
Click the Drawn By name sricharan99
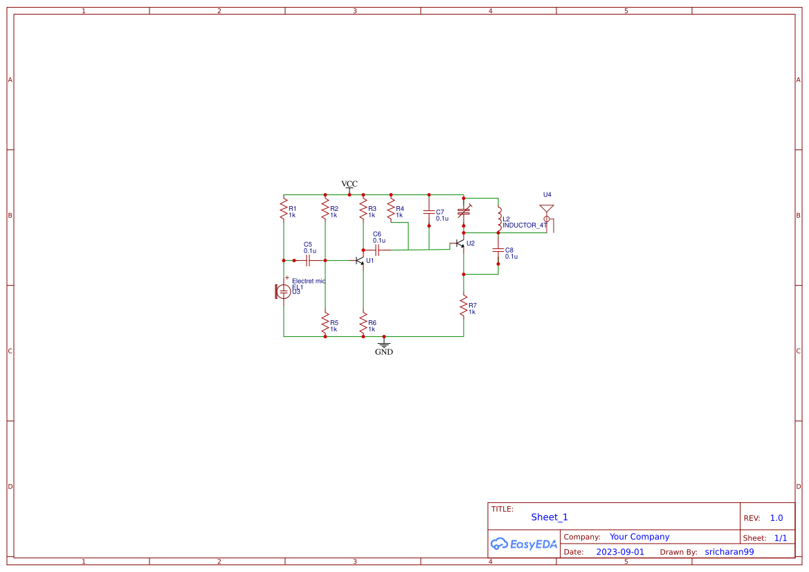click(x=729, y=552)
